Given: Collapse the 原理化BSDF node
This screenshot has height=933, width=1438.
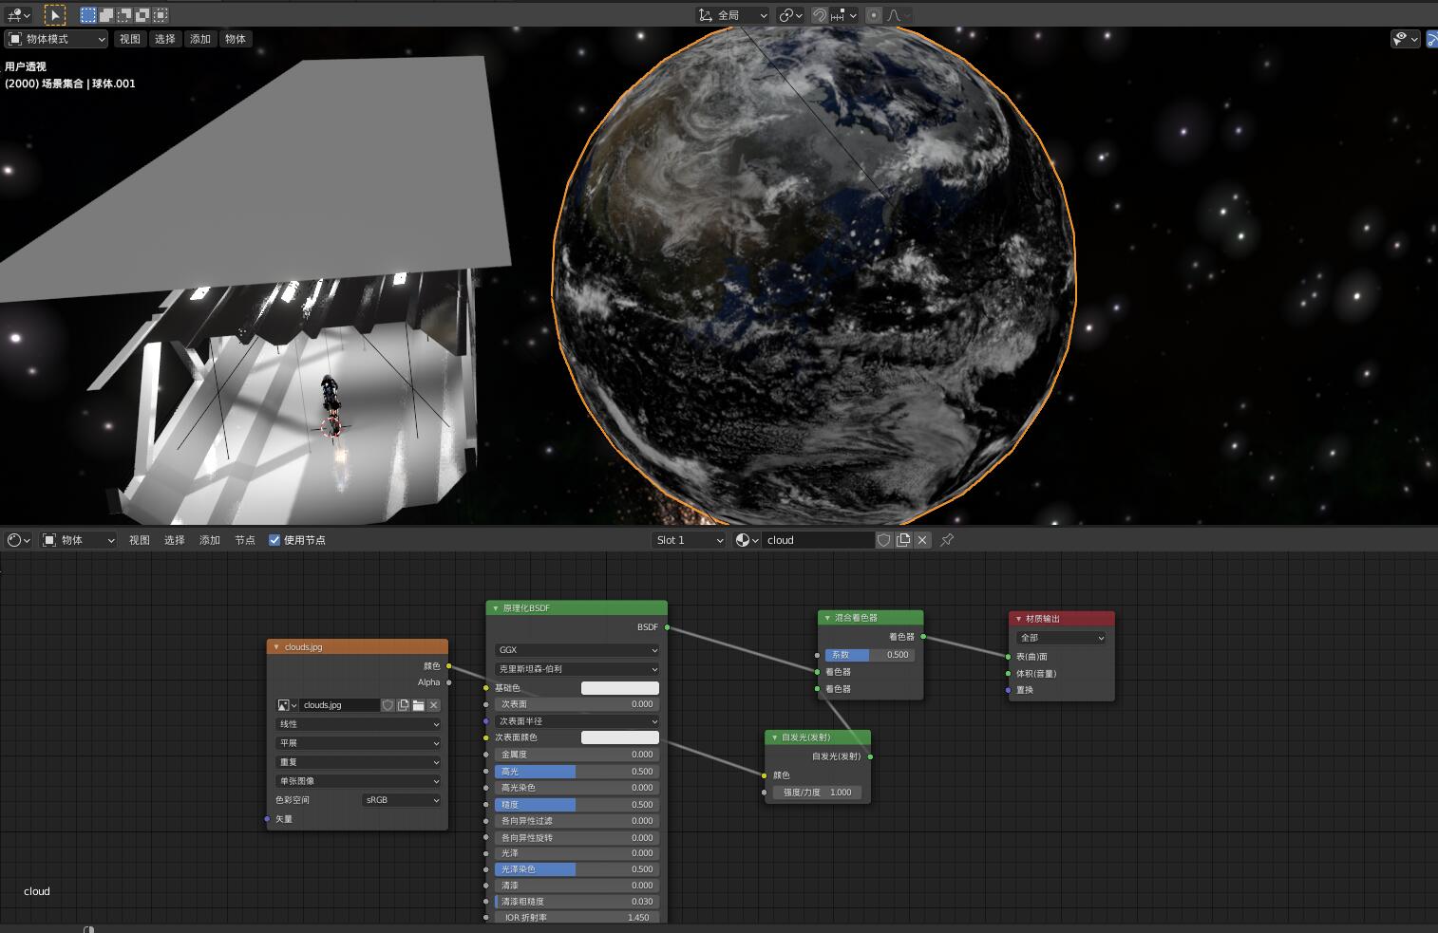Looking at the screenshot, I should click(496, 608).
